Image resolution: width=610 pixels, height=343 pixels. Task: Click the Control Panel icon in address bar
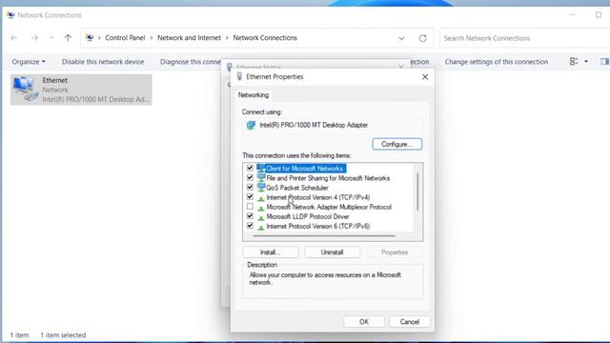(90, 38)
